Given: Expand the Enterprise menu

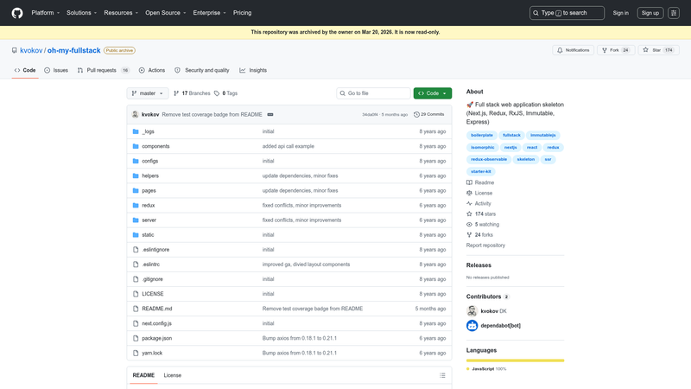Looking at the screenshot, I should (209, 13).
